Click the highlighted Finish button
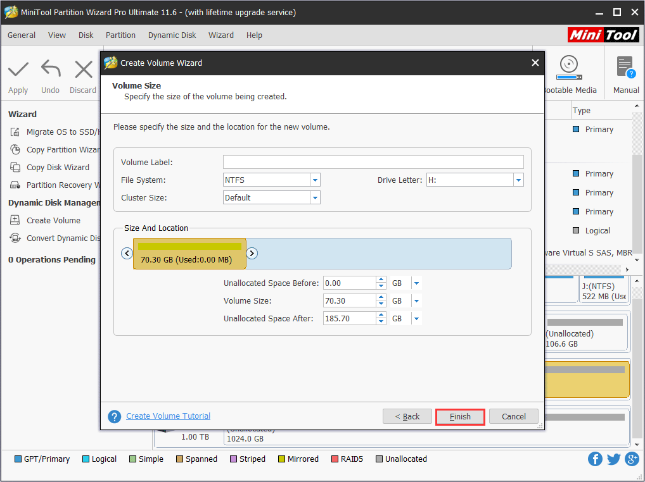This screenshot has width=645, height=482. [460, 416]
